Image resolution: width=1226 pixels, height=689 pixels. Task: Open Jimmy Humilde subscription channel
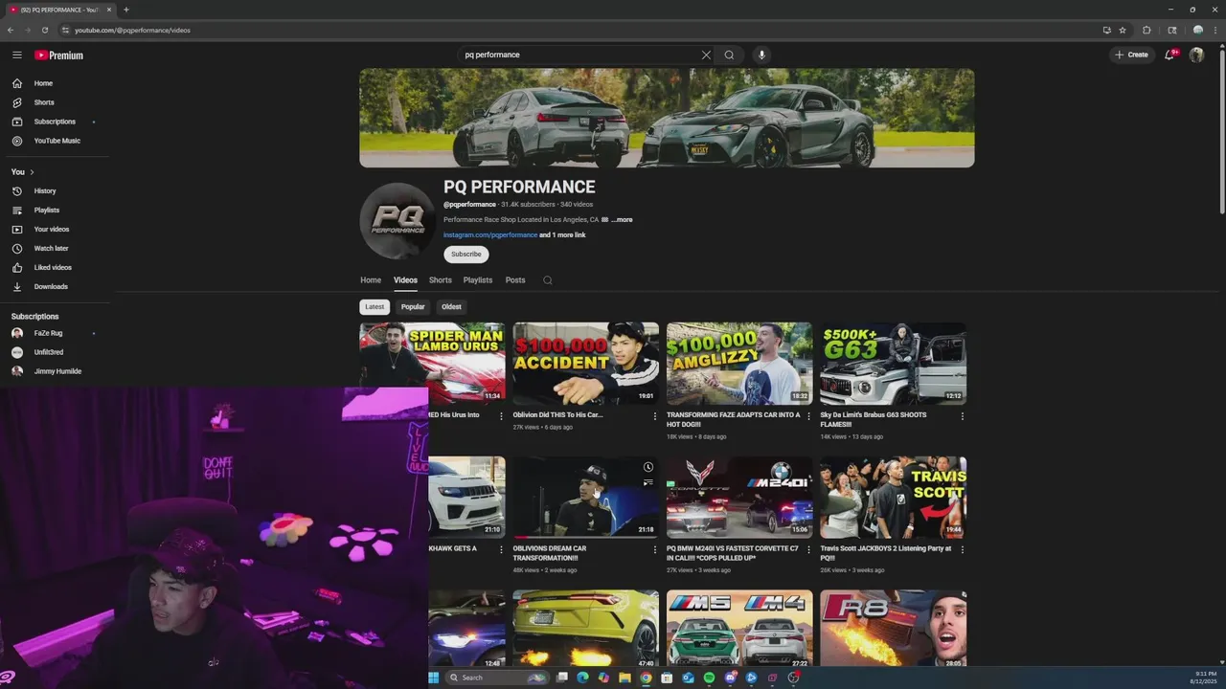coord(56,371)
